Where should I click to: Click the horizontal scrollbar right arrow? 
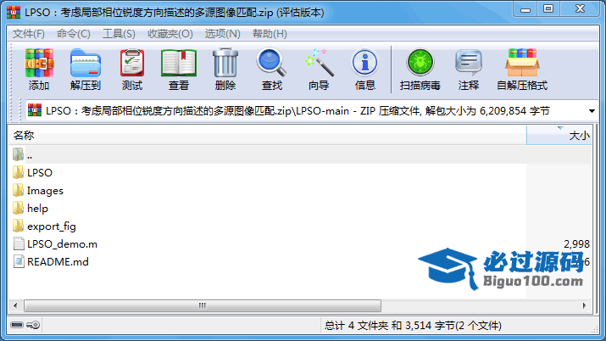click(x=584, y=306)
